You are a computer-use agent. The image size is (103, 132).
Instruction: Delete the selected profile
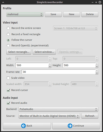coord(90,14)
